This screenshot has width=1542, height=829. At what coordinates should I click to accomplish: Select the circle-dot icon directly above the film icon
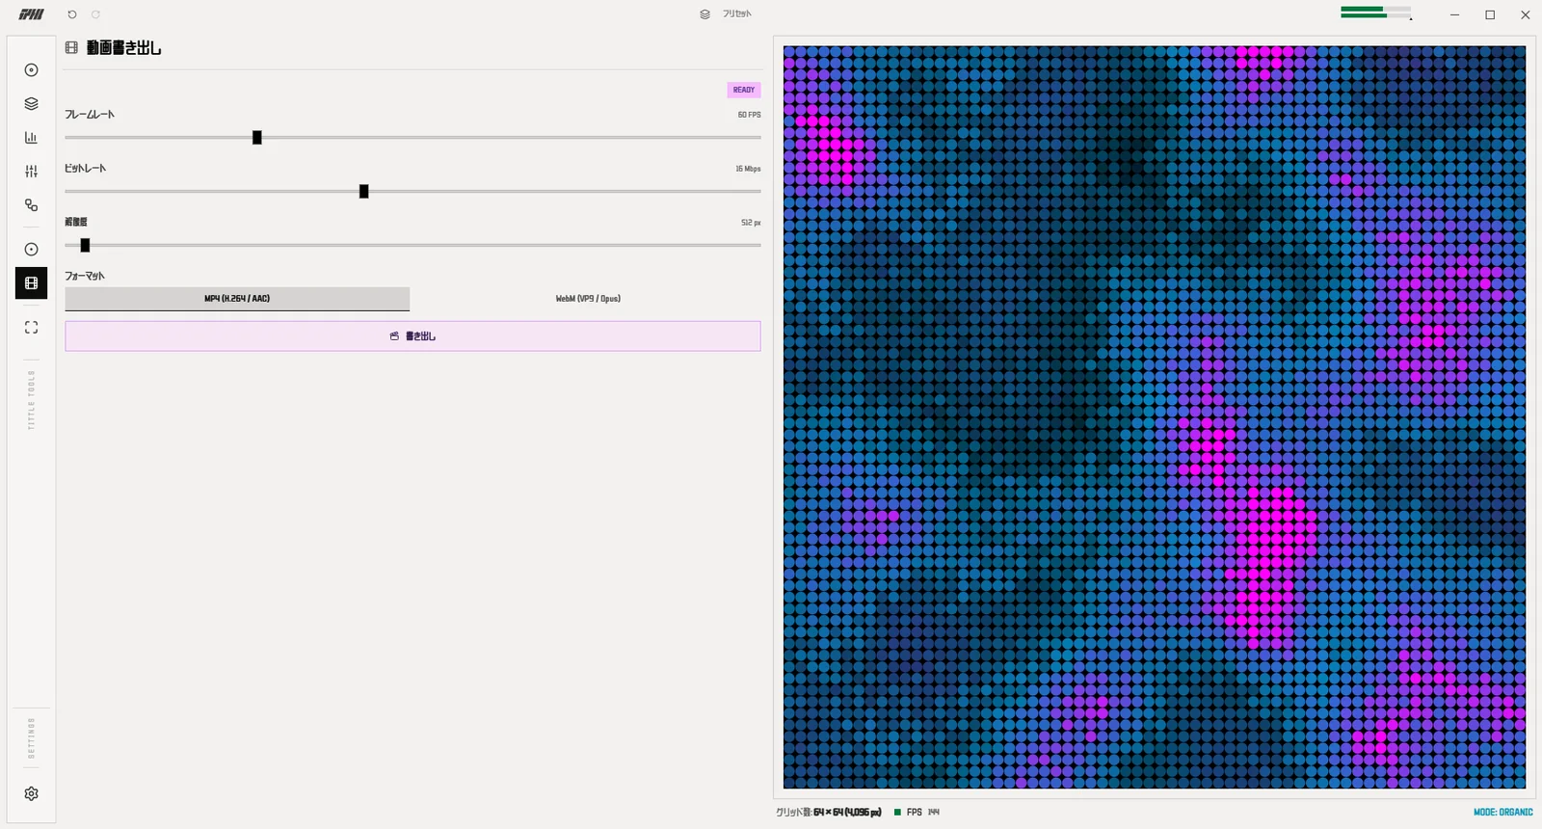tap(32, 250)
